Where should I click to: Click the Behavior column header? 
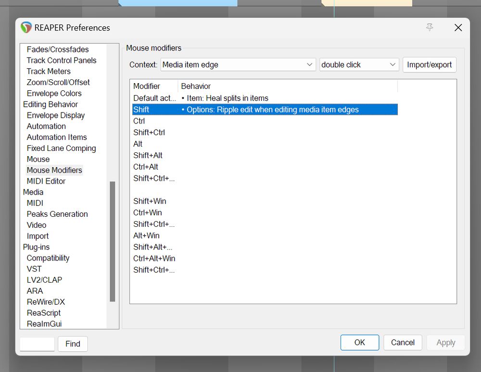point(288,86)
